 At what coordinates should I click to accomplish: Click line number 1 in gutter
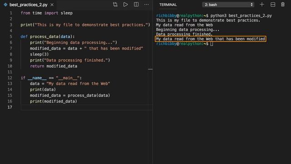pos(11,13)
